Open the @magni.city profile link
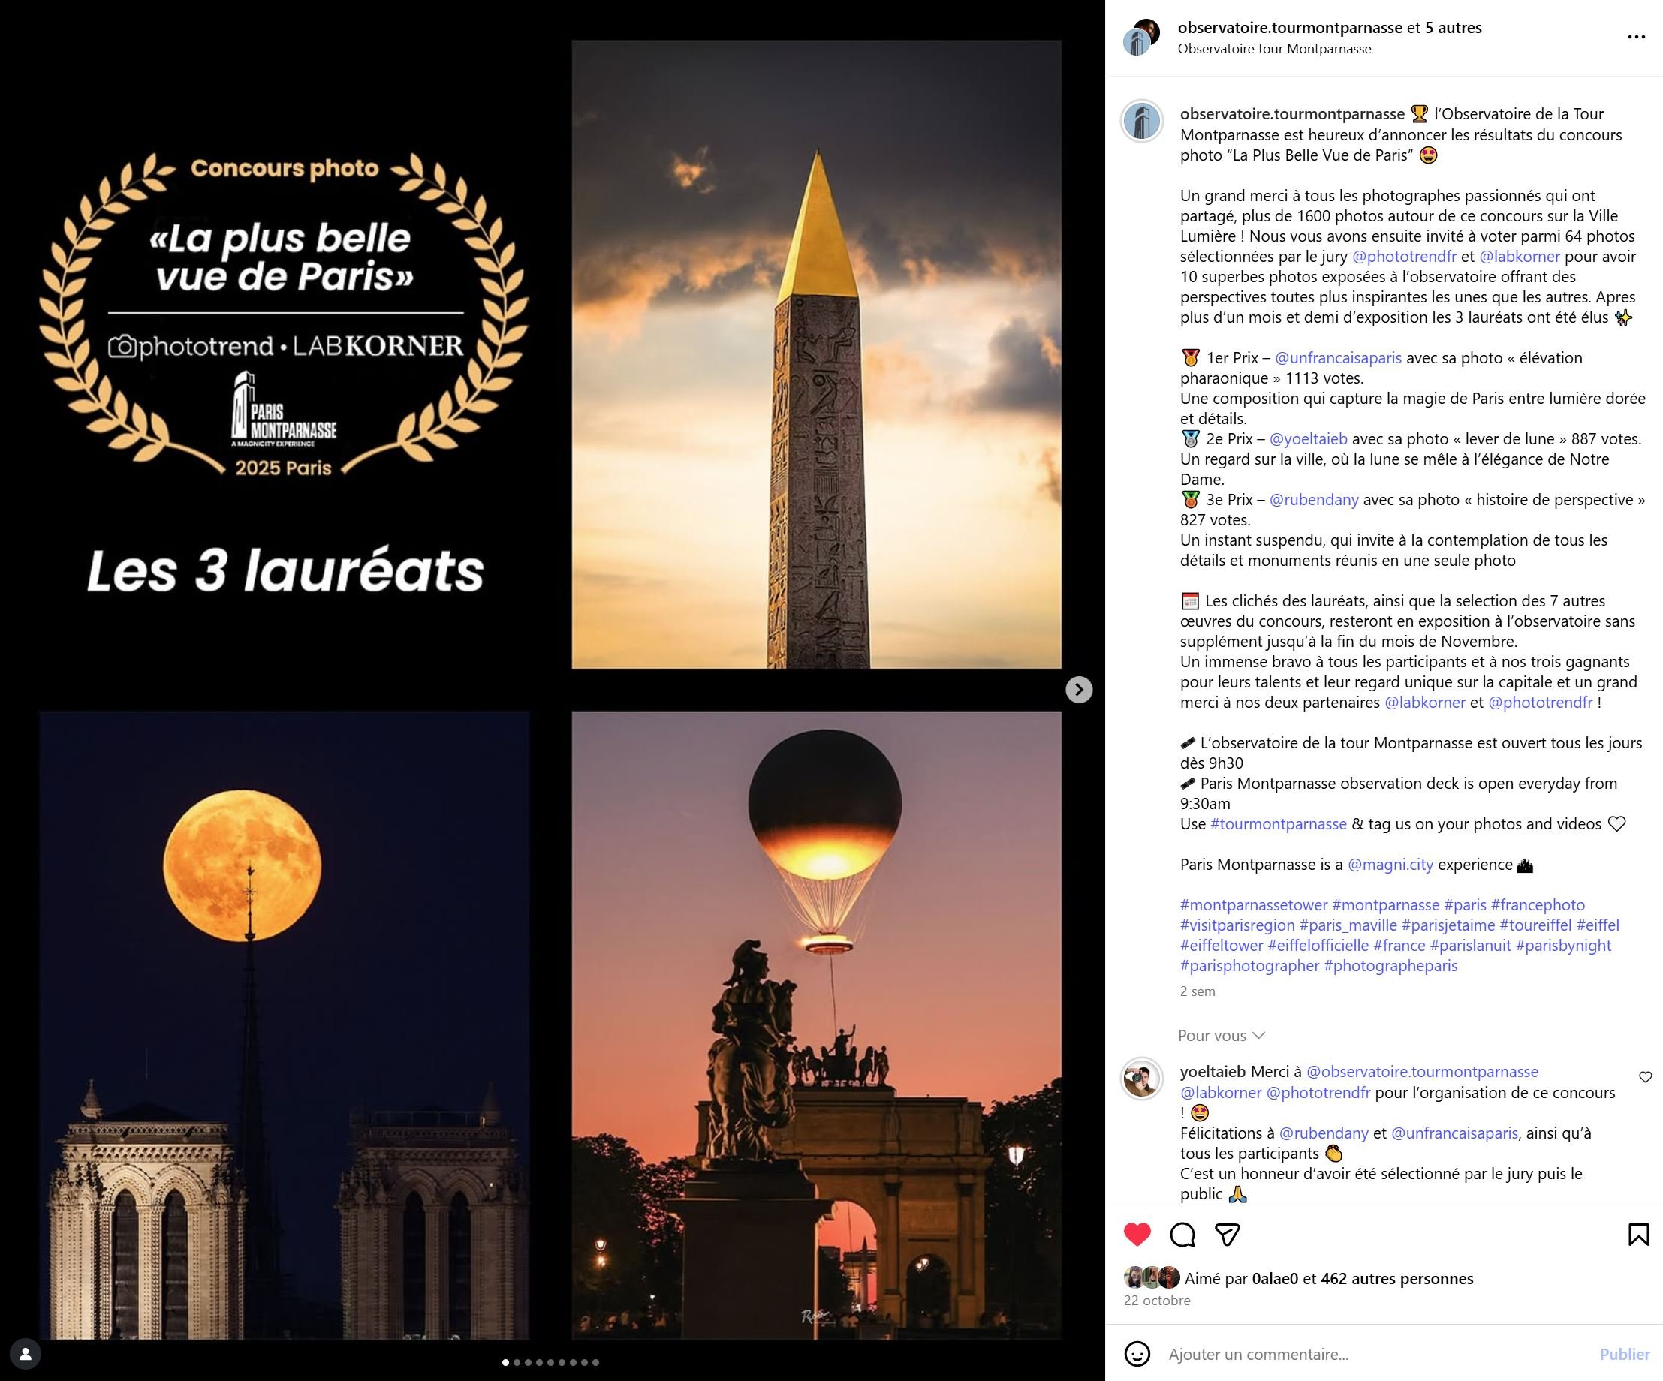 pos(1390,865)
